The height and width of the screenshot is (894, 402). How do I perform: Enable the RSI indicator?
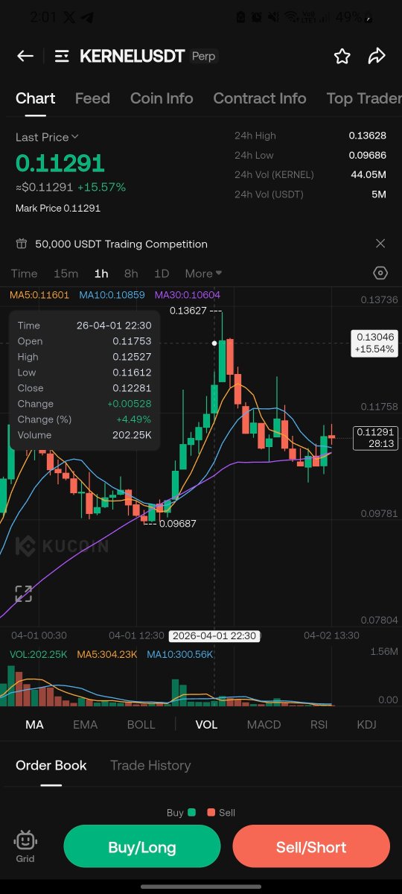tap(319, 724)
